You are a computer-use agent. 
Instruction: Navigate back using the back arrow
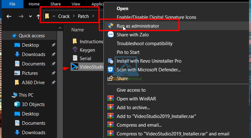tap(9, 16)
